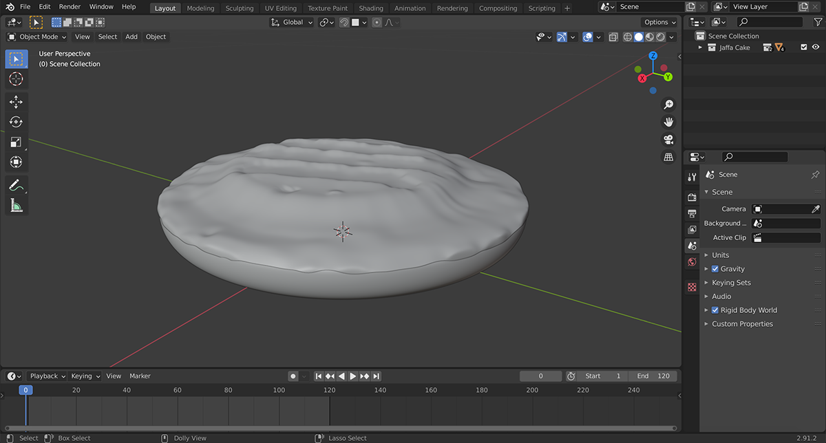The height and width of the screenshot is (443, 826).
Task: Open the World properties tab
Action: [x=692, y=262]
